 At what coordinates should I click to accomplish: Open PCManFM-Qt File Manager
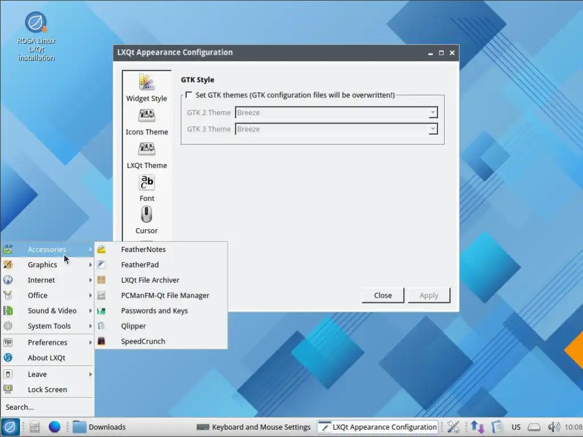(x=161, y=295)
